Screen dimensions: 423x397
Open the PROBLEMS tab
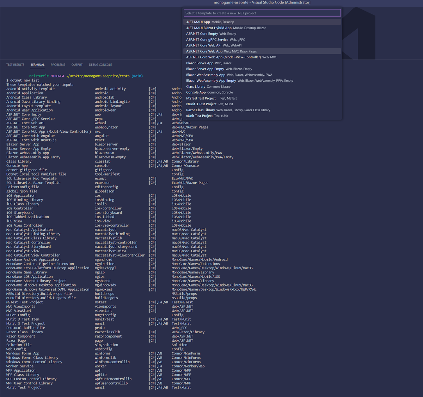coord(58,65)
